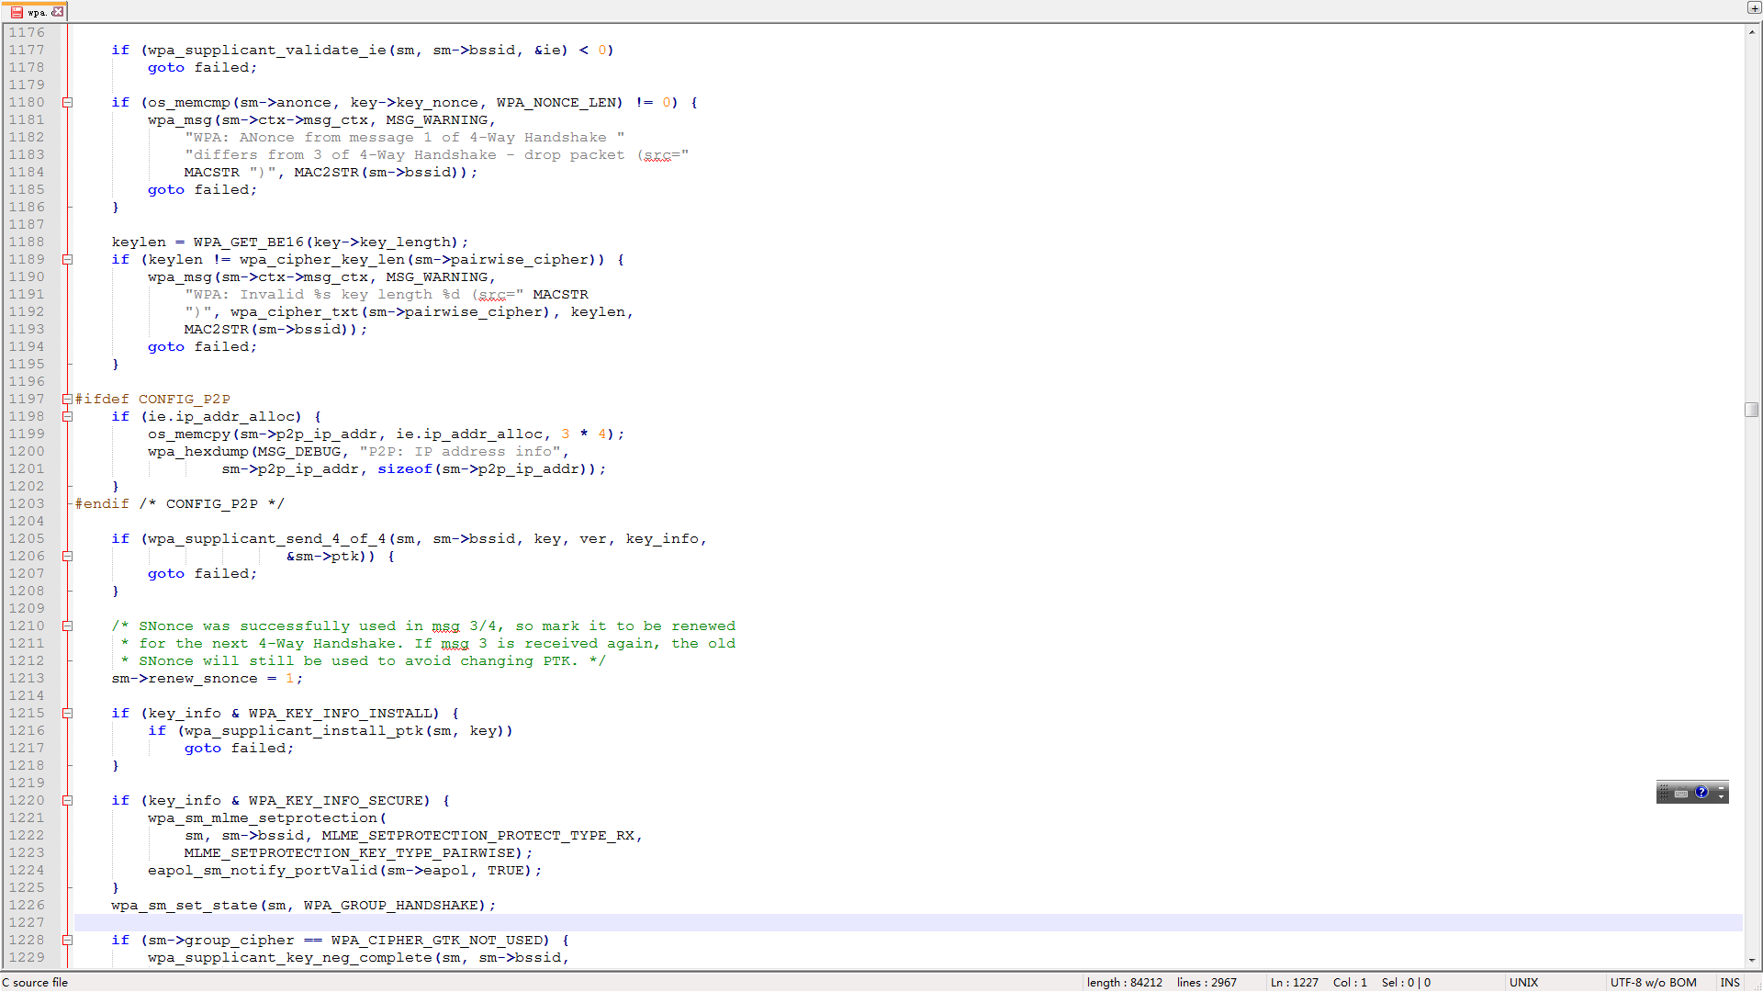This screenshot has height=992, width=1763.
Task: Collapse the fold at line 1180
Action: (67, 103)
